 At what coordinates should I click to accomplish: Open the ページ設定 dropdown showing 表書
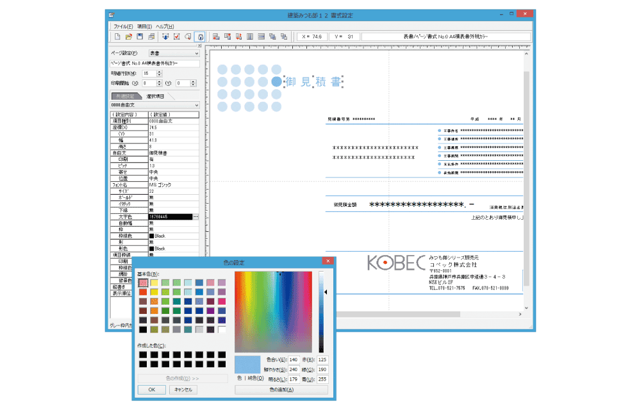(x=174, y=53)
